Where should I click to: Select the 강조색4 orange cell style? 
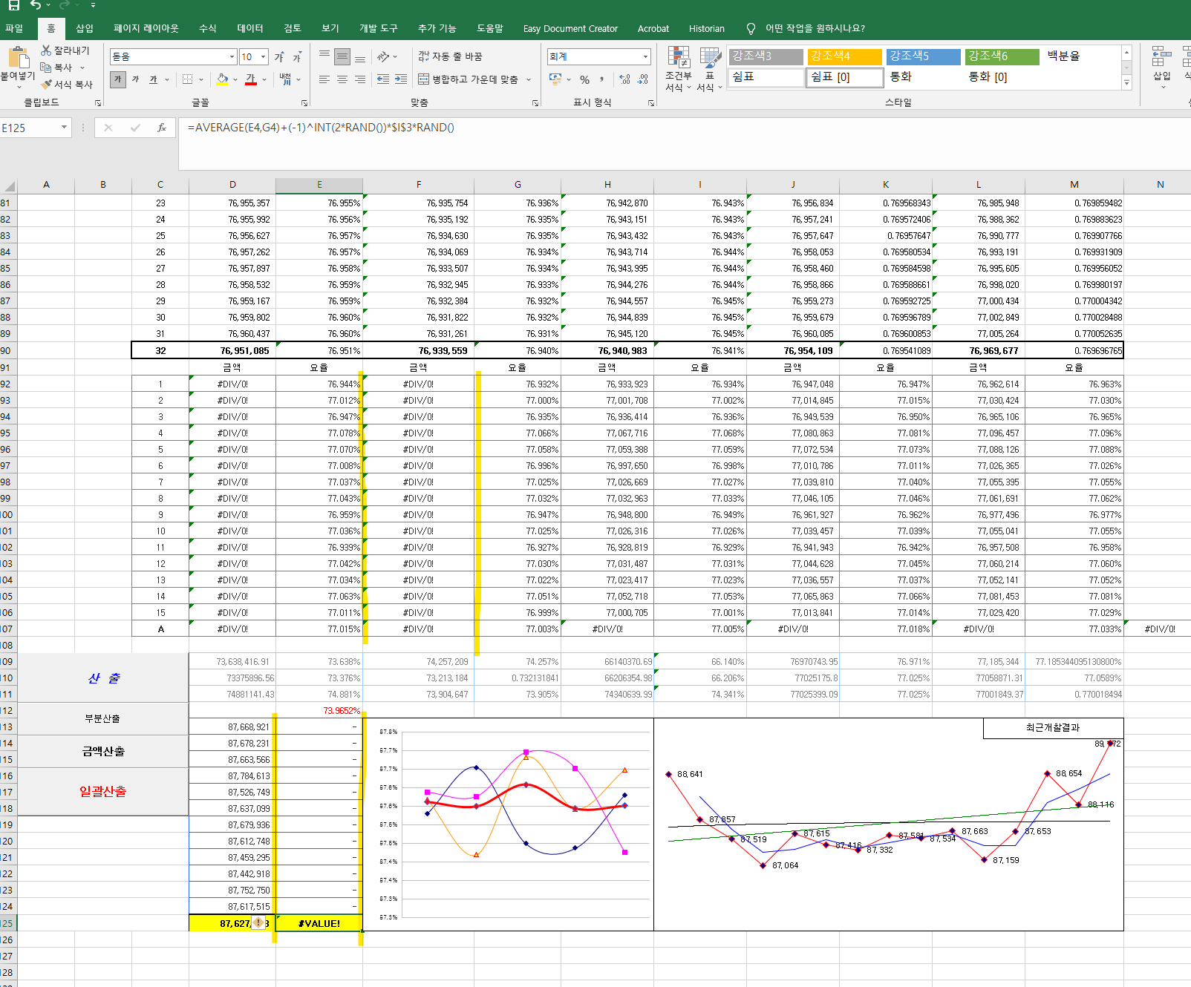click(x=845, y=56)
